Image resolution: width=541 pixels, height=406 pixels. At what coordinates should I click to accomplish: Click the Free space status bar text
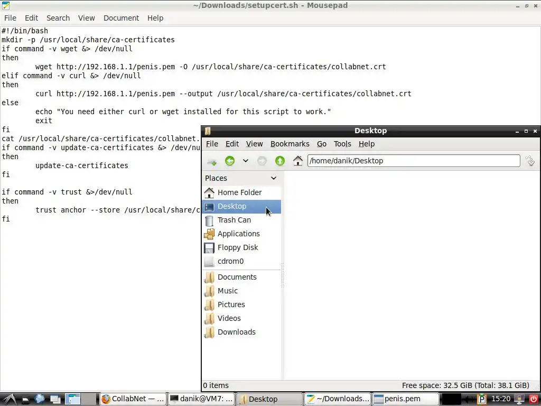point(465,385)
